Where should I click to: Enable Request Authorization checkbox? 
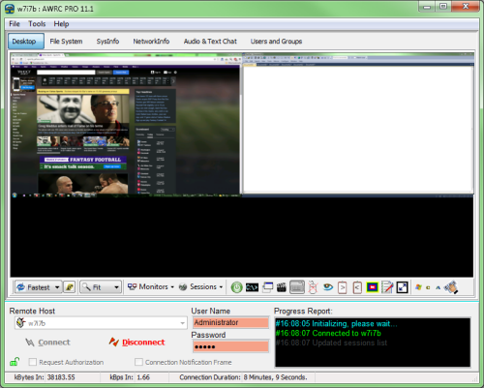click(x=33, y=362)
